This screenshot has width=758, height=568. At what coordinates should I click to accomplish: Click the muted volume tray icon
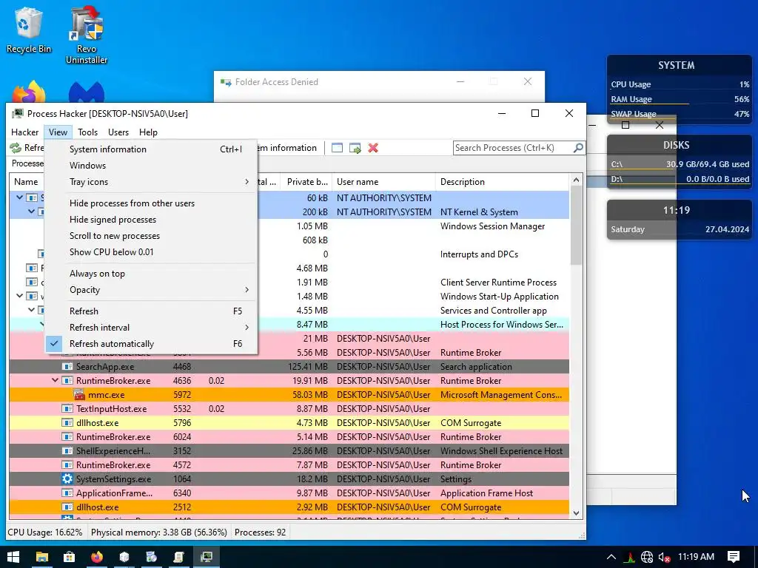point(665,558)
